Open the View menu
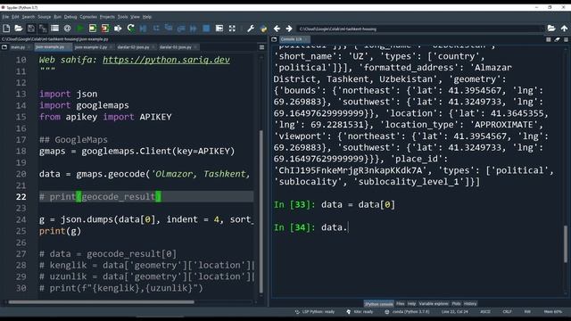This screenshot has height=321, width=571. point(135,17)
